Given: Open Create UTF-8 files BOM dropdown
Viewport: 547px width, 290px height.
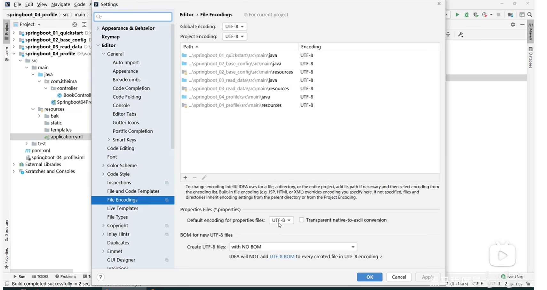Looking at the screenshot, I should [x=293, y=247].
